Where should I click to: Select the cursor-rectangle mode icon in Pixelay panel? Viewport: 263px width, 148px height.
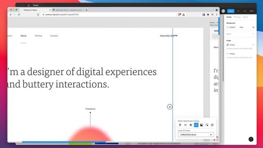pos(207,125)
